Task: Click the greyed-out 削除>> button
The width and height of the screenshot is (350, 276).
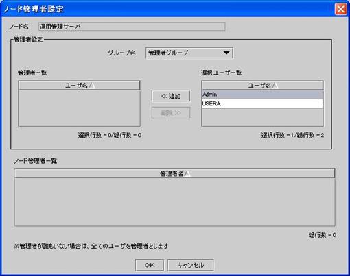Action: click(171, 113)
